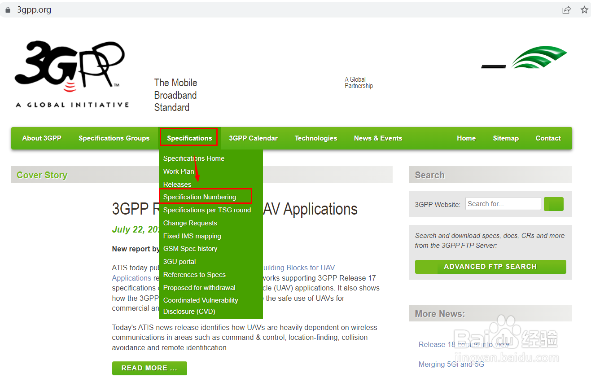The width and height of the screenshot is (591, 378).
Task: Open the About 3GPP menu
Action: [42, 138]
